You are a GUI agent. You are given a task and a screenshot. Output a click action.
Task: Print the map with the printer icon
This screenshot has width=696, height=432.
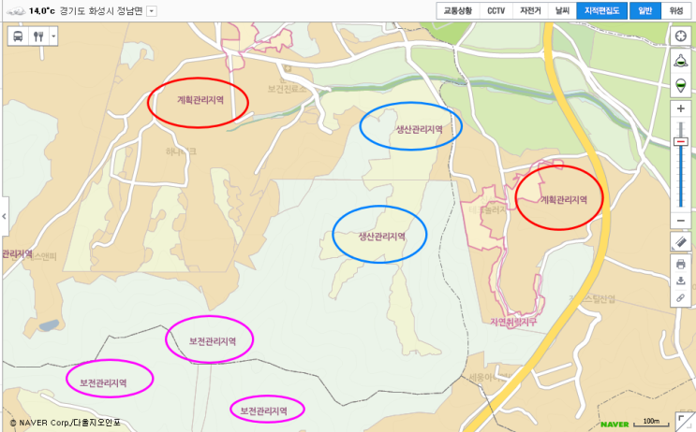[680, 264]
